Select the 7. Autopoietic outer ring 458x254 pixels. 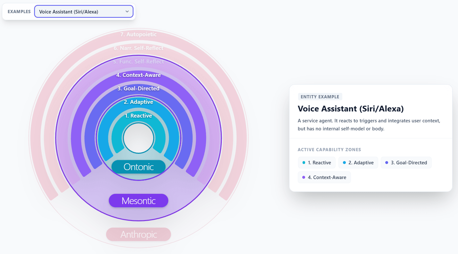point(138,34)
